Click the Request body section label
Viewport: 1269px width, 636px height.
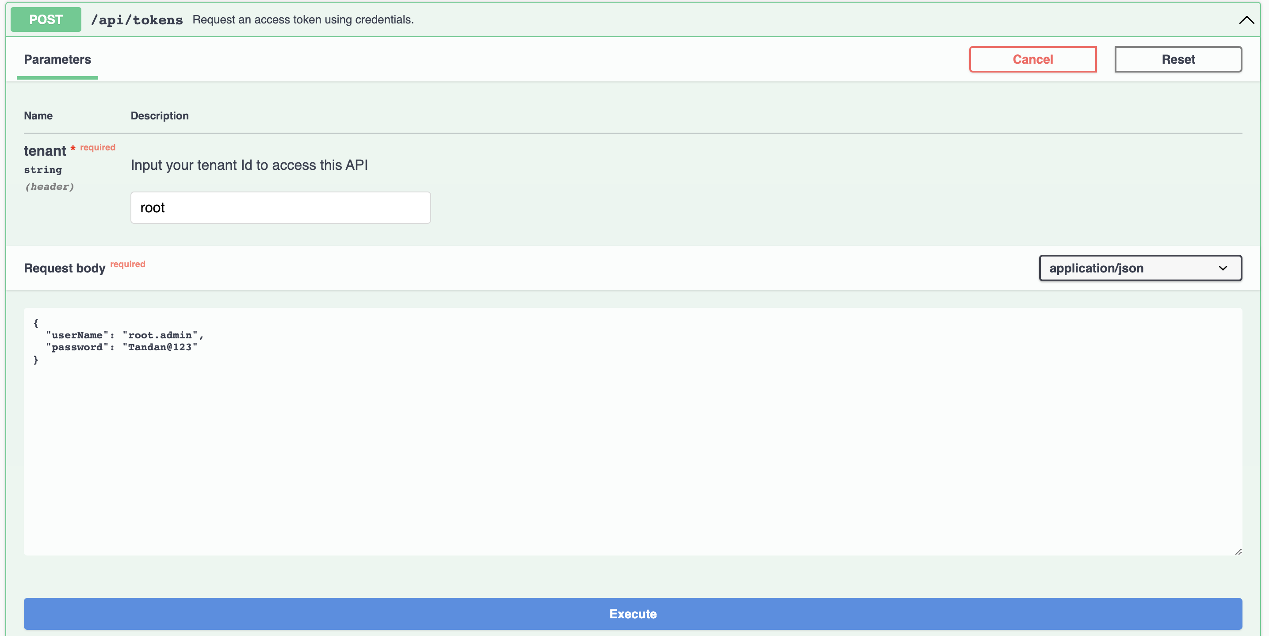coord(65,268)
